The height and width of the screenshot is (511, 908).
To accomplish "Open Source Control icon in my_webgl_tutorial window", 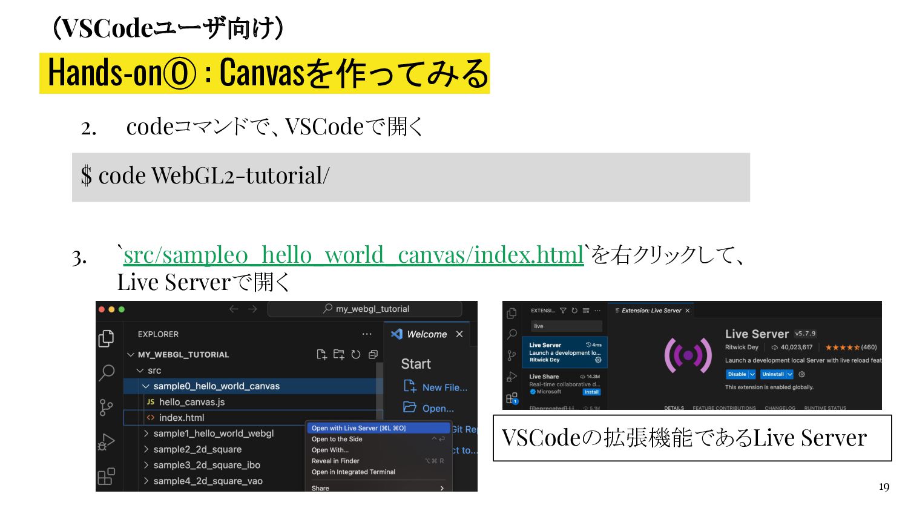I will tap(106, 407).
